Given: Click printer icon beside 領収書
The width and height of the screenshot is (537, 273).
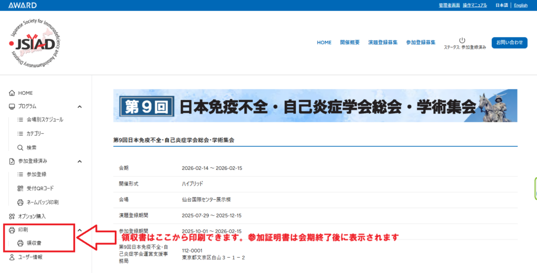Looking at the screenshot, I should pyautogui.click(x=20, y=243).
